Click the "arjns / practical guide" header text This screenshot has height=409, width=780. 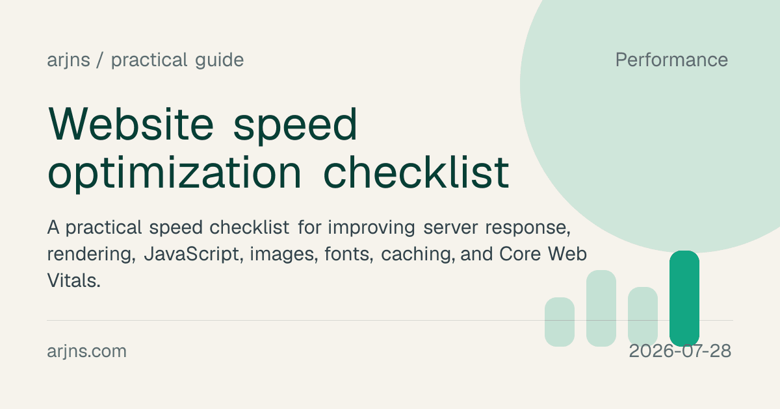tap(146, 60)
